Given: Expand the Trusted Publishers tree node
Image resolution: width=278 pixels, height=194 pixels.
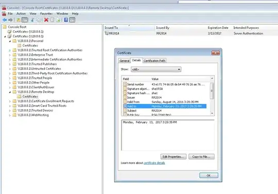Looking at the screenshot, I should tap(10, 64).
